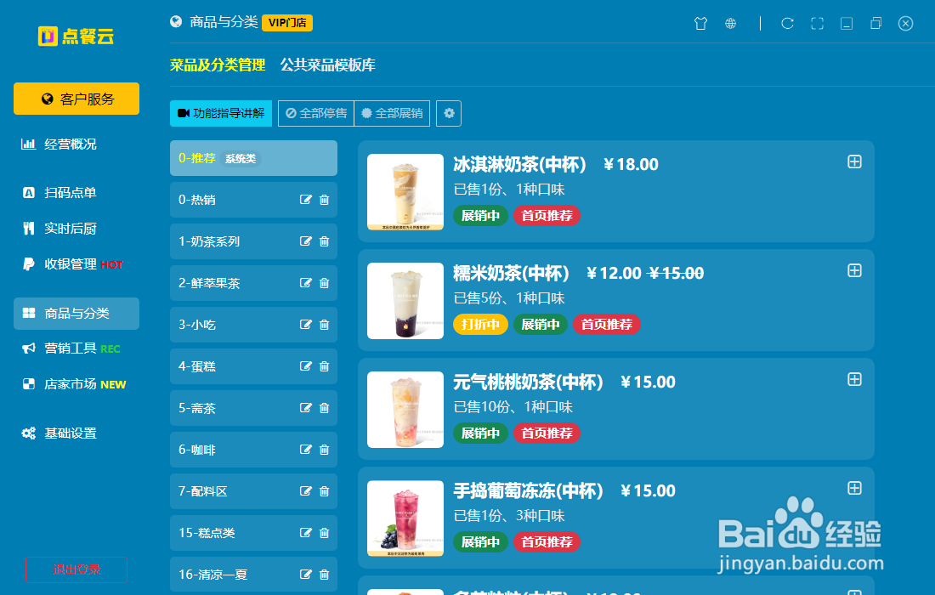The width and height of the screenshot is (935, 595).
Task: Delete the 5-斋茶 category
Action: pos(325,408)
